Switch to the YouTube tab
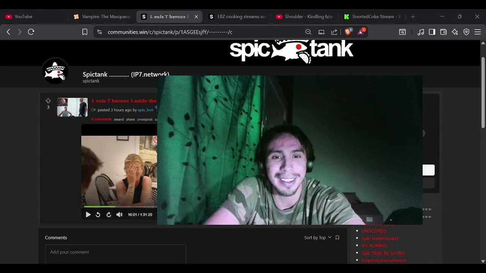Screen dimensions: 486x273 [34, 17]
